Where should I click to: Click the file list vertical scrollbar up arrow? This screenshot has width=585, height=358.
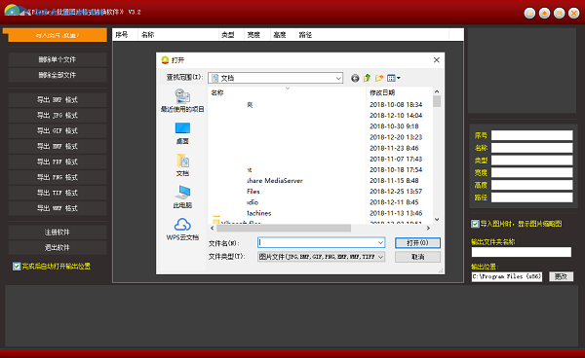[437, 91]
